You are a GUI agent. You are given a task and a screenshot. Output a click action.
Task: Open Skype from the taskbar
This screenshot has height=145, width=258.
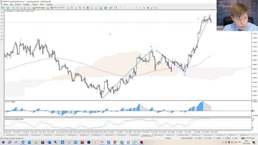click(x=108, y=142)
